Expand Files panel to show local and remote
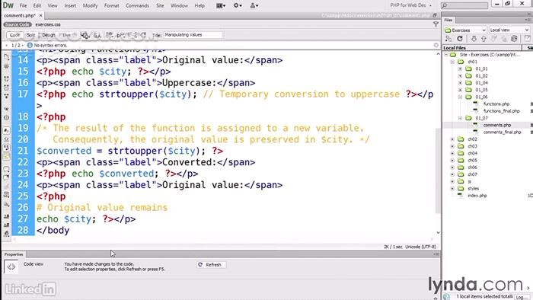Viewport: 533px width, 300px height. coord(527,39)
